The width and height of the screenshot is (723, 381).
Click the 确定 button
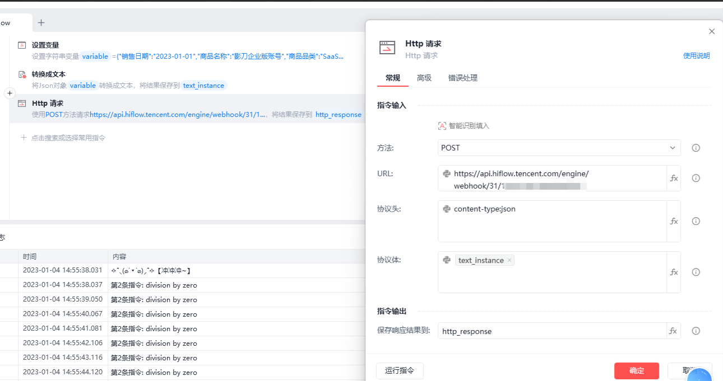tap(637, 370)
